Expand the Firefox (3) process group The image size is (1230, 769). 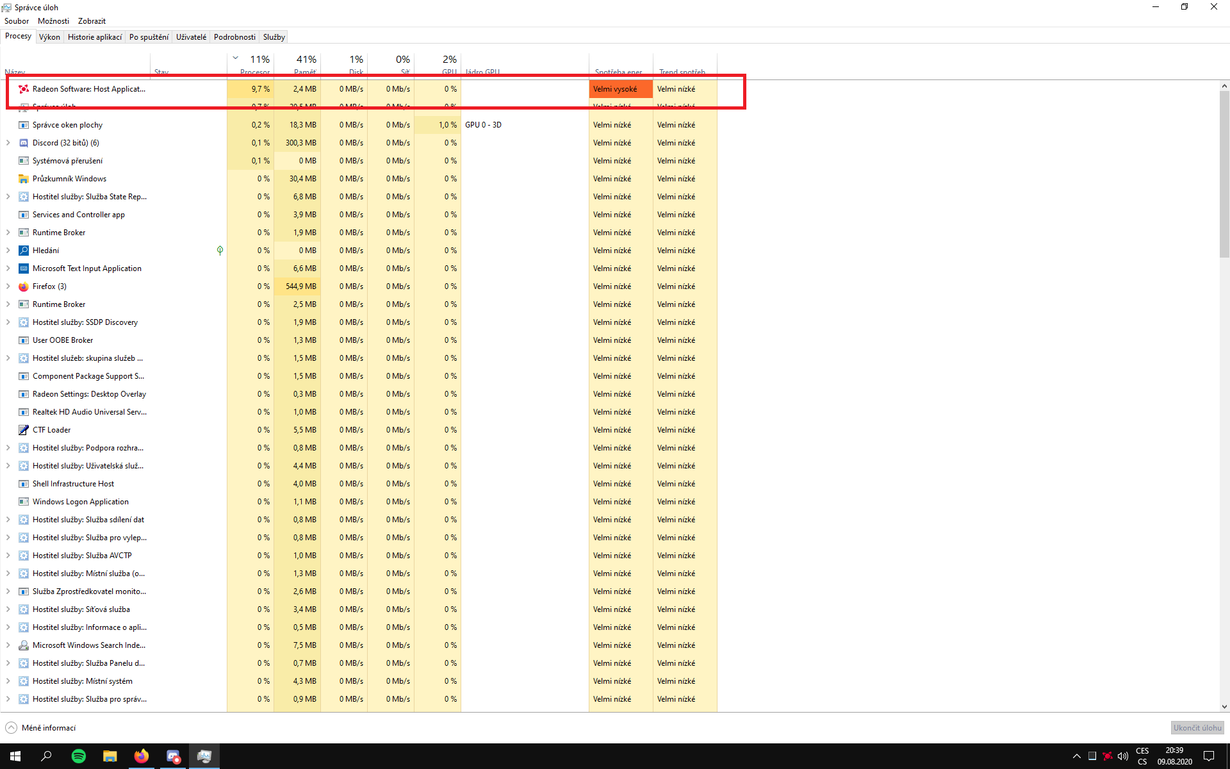[8, 286]
